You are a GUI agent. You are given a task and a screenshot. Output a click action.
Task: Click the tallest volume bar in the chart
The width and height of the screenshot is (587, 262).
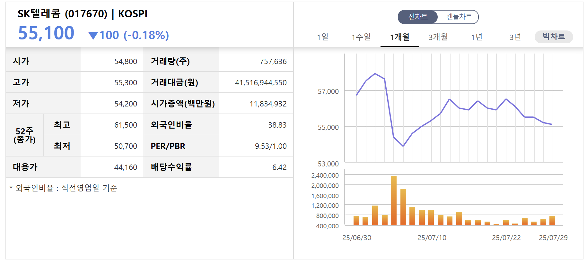pyautogui.click(x=394, y=200)
